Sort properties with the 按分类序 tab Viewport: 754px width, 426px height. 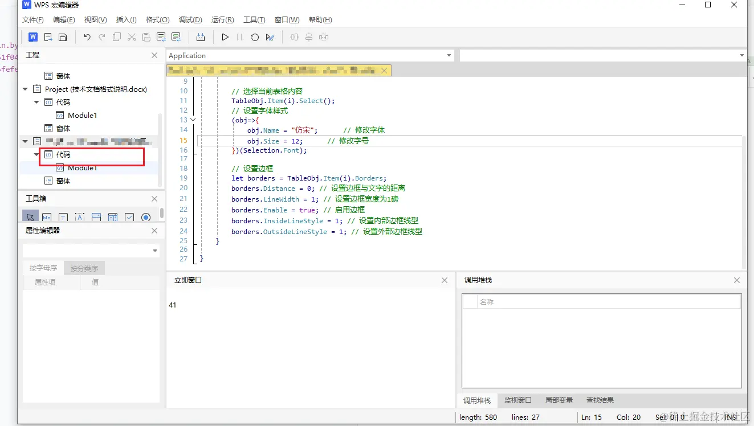click(x=84, y=268)
